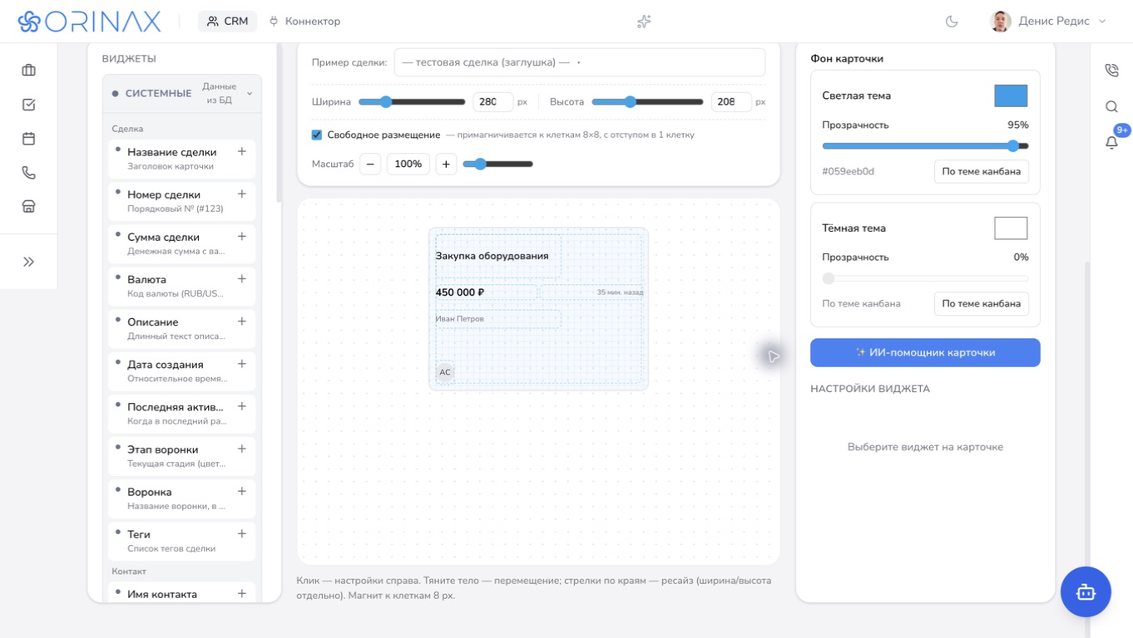This screenshot has width=1133, height=638.
Task: Add the Номер сделки widget with plus
Action: [242, 194]
